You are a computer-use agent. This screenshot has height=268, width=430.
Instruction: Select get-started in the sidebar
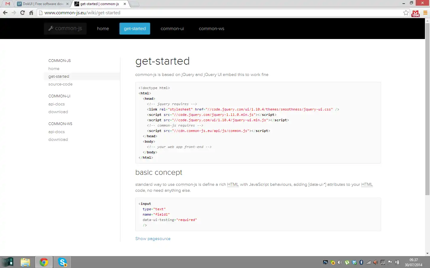coord(82,77)
